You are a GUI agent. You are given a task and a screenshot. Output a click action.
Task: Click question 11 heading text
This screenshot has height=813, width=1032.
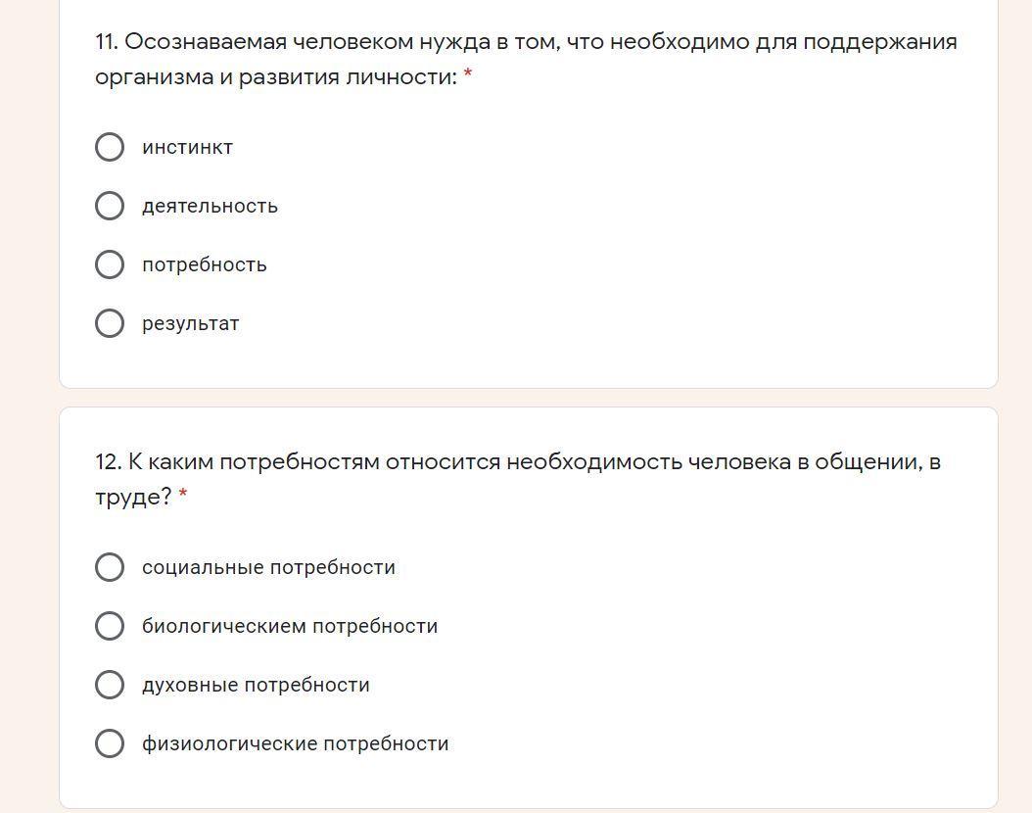pos(525,42)
